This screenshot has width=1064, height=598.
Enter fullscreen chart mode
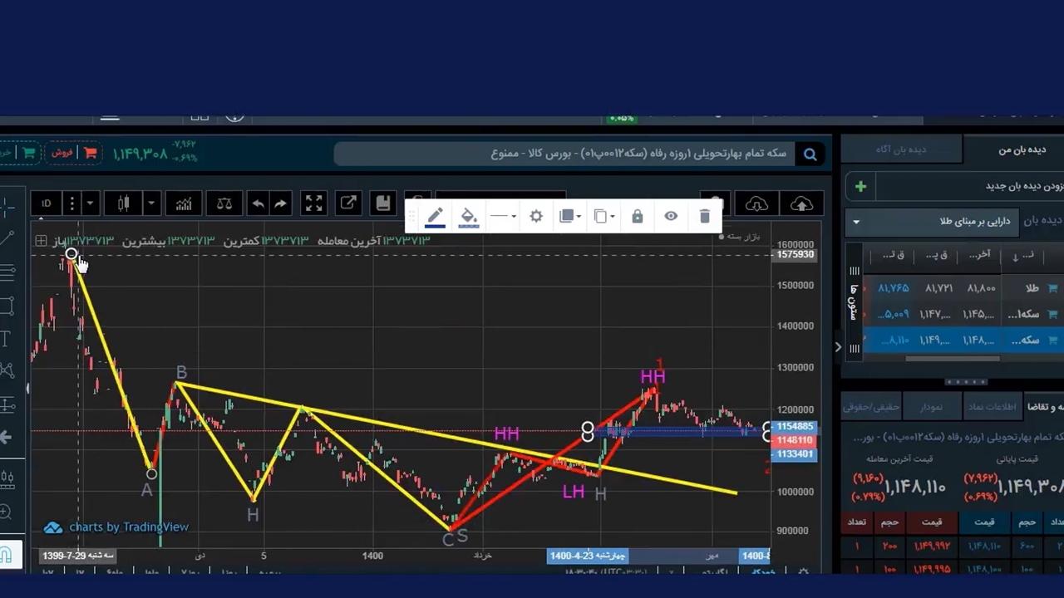coord(313,203)
